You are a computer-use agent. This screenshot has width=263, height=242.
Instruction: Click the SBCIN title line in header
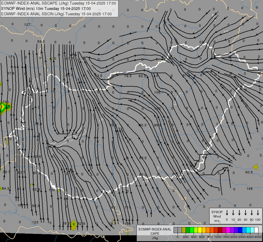[56, 14]
